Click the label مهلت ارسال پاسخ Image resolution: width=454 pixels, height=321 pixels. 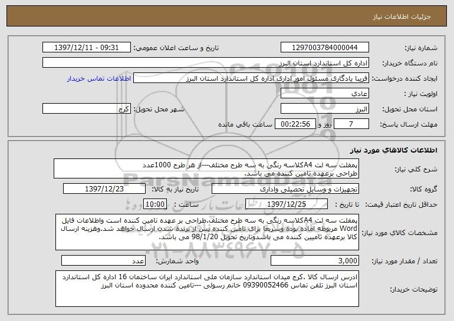pos(409,124)
